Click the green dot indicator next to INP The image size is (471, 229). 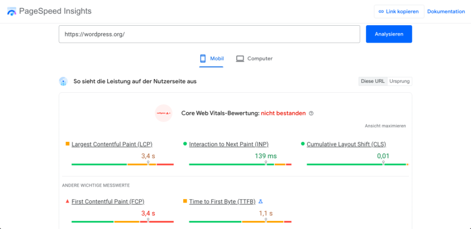[x=185, y=144]
